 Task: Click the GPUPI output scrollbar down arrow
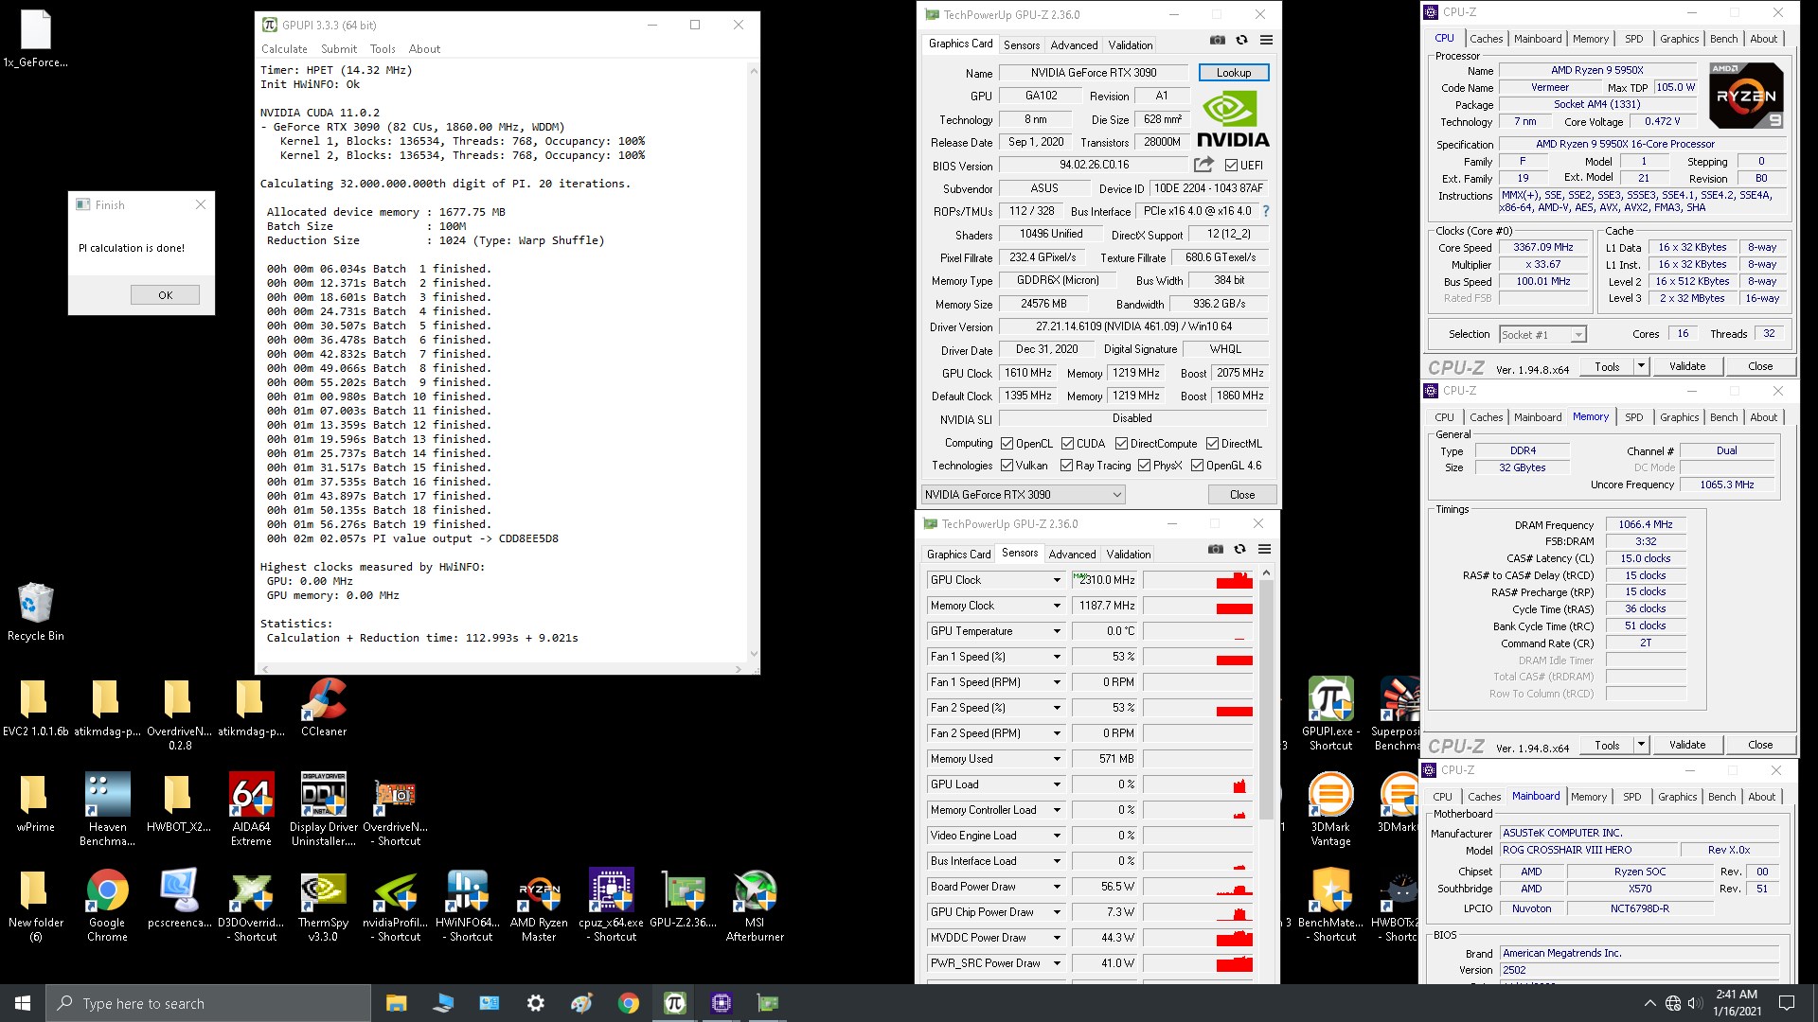coord(754,653)
